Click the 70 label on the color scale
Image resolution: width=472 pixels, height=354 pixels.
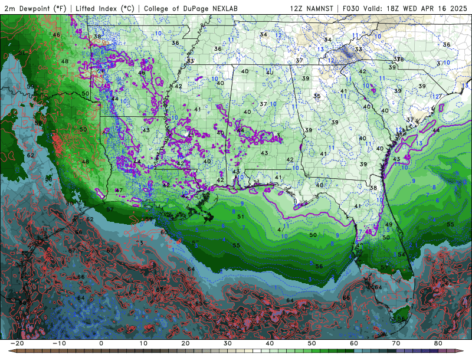click(396, 343)
